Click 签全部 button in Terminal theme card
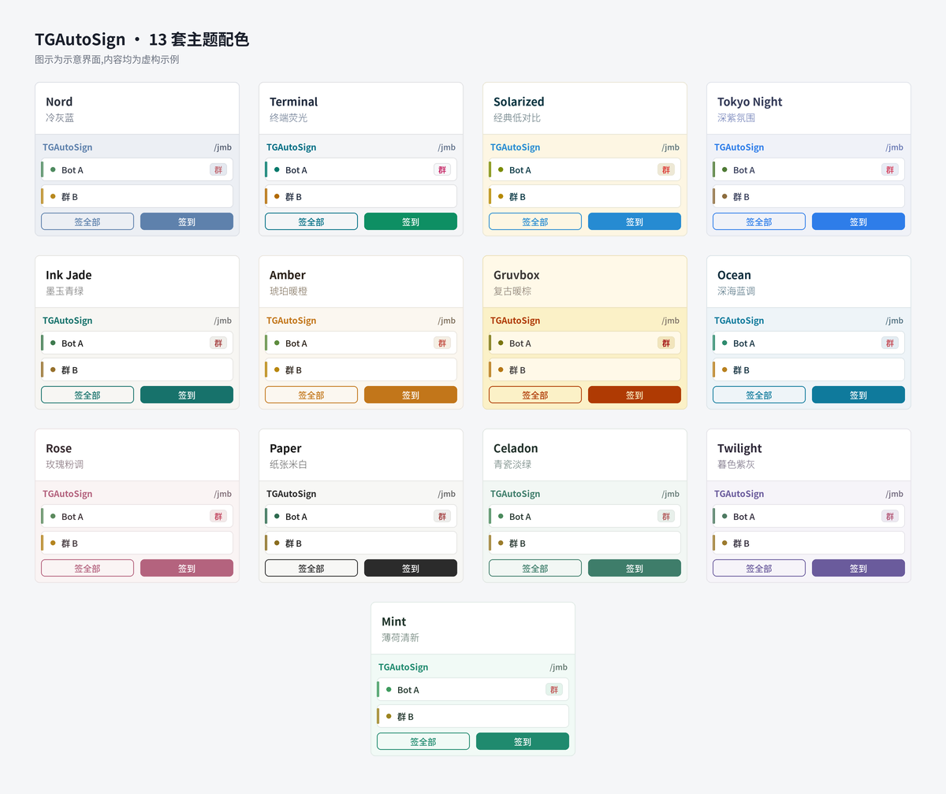Screen dimensions: 946x794 [311, 221]
